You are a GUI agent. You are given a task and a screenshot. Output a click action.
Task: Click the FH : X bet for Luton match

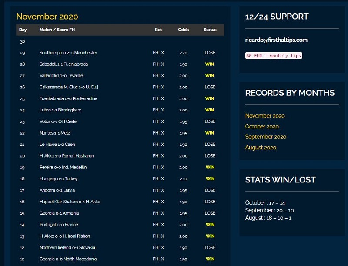[158, 110]
